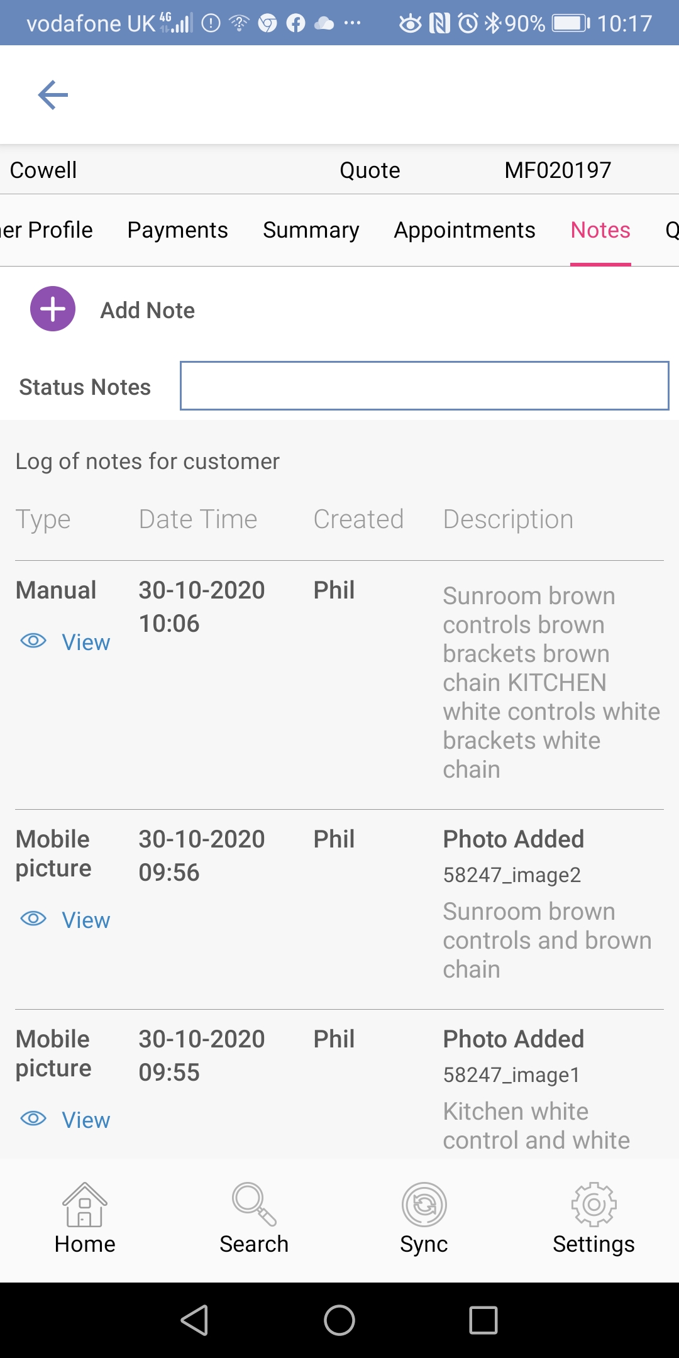Tap Android recent apps square
The height and width of the screenshot is (1358, 679).
[483, 1320]
